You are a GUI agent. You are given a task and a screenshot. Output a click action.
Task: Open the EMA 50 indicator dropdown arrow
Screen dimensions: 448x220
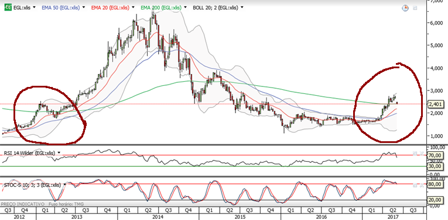[x=84, y=8]
